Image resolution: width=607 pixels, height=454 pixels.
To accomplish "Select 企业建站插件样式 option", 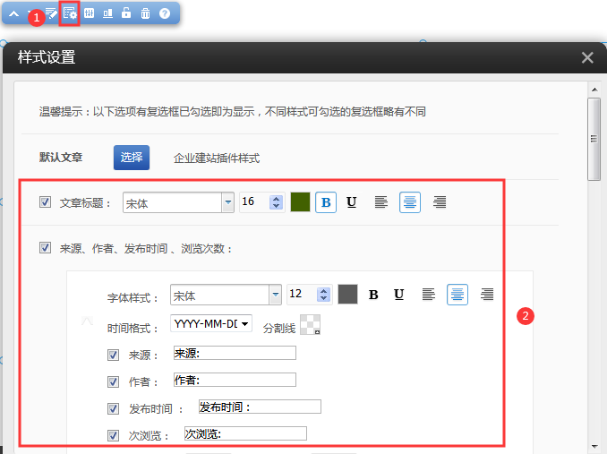I will 217,158.
